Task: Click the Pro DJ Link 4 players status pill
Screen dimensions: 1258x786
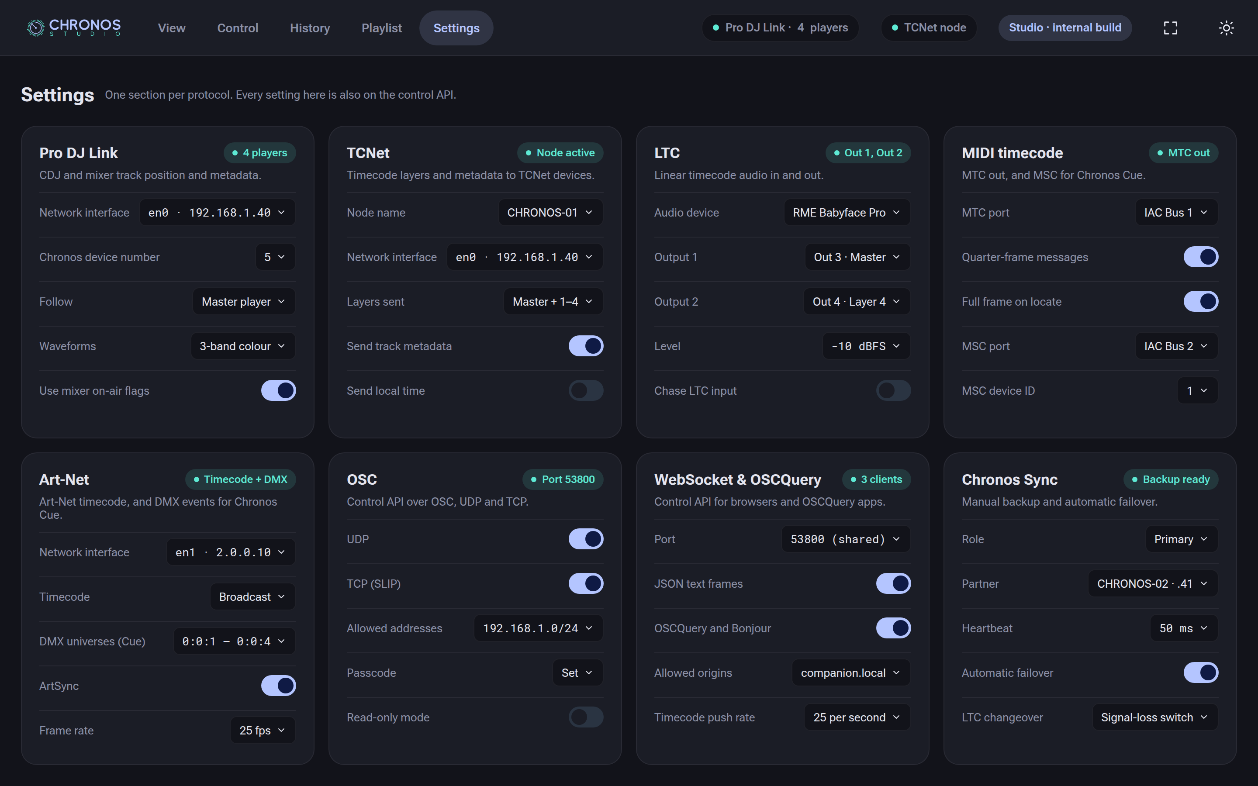Action: coord(780,28)
